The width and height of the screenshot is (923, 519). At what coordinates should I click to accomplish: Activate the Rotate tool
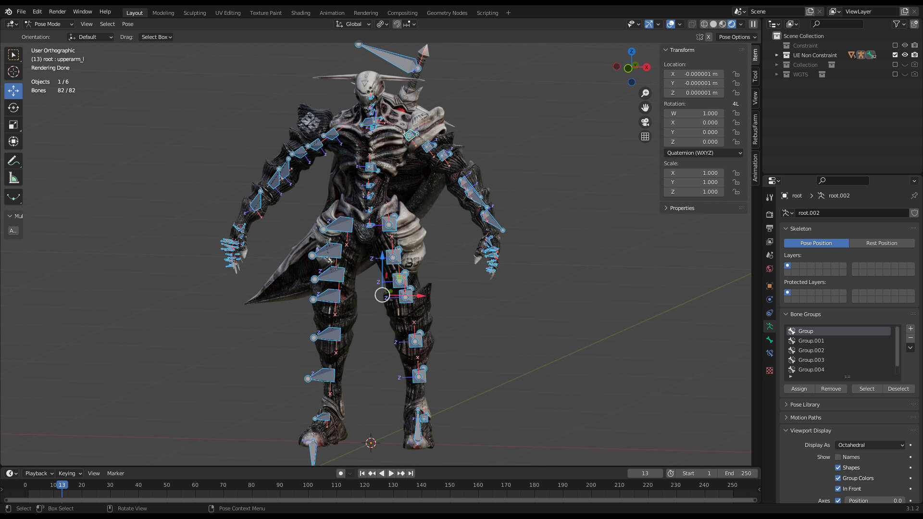click(x=13, y=108)
